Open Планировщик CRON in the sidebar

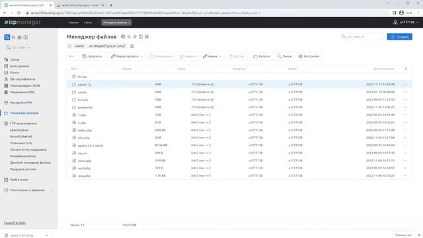pyautogui.click(x=25, y=85)
